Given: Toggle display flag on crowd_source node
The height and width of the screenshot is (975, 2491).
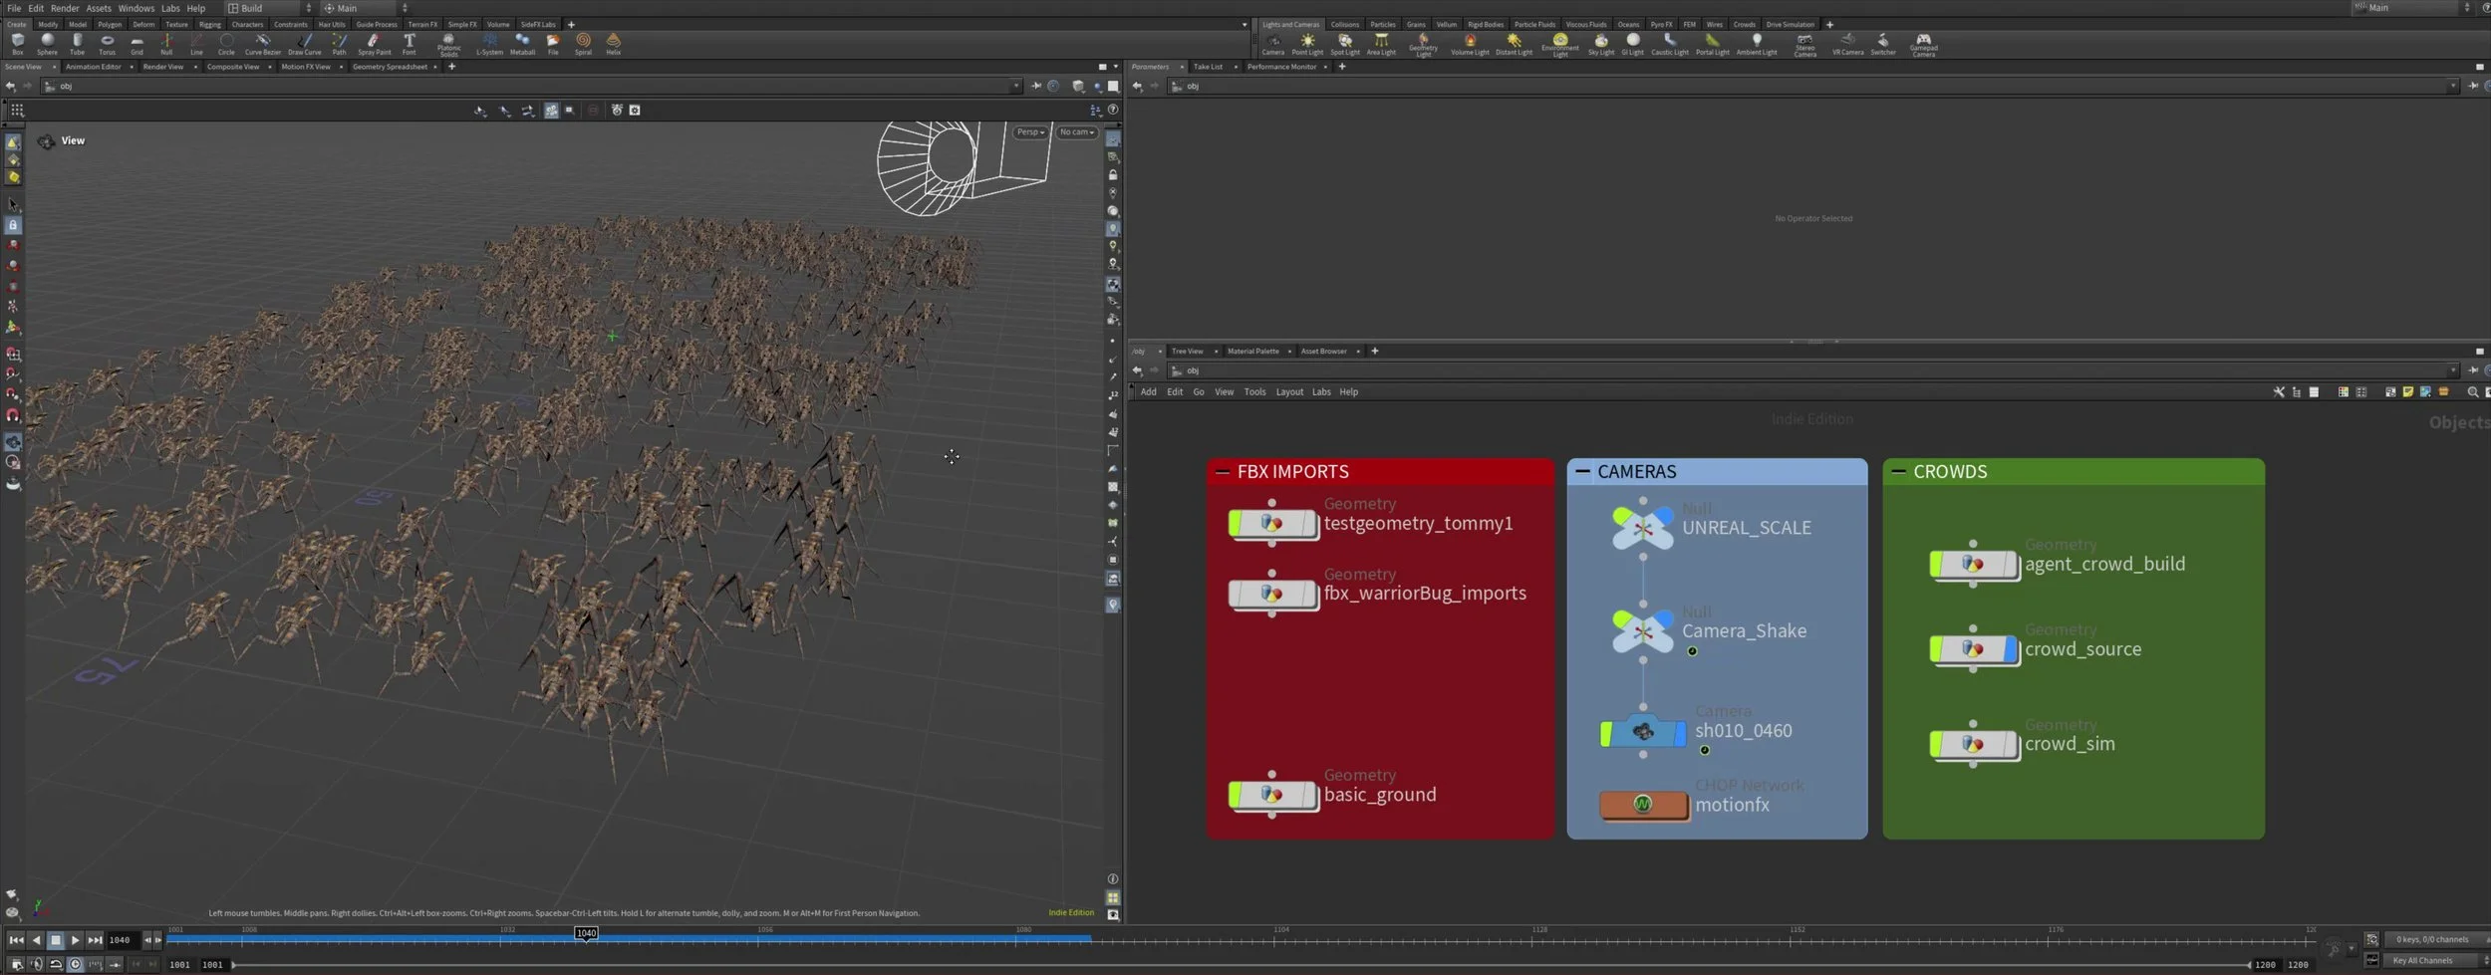Looking at the screenshot, I should pos(2009,649).
